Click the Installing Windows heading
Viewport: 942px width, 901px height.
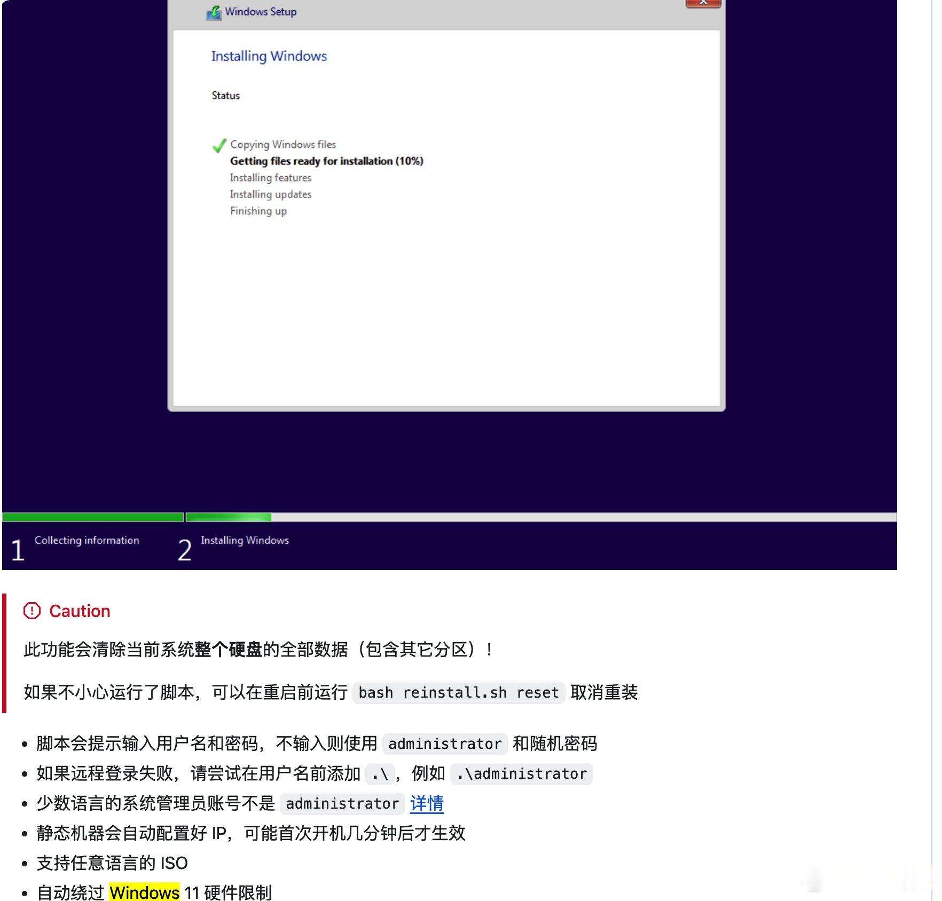coord(269,56)
